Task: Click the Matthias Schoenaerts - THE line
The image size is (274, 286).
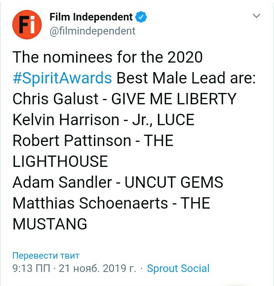Action: pos(112,203)
